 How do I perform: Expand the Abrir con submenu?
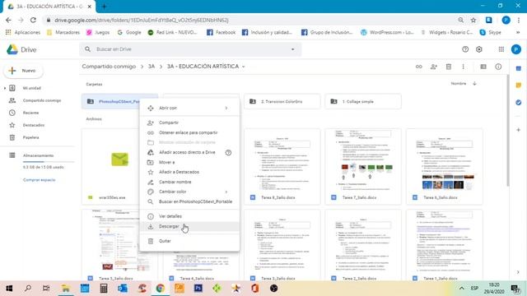point(189,108)
